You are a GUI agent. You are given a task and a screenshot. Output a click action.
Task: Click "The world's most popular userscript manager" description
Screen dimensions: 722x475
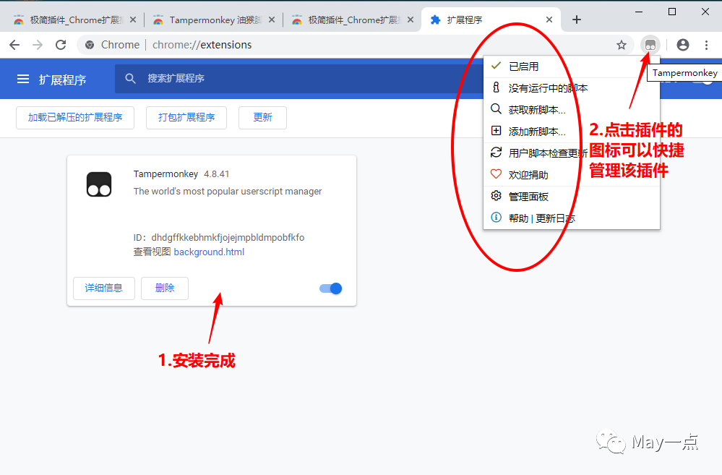point(228,191)
